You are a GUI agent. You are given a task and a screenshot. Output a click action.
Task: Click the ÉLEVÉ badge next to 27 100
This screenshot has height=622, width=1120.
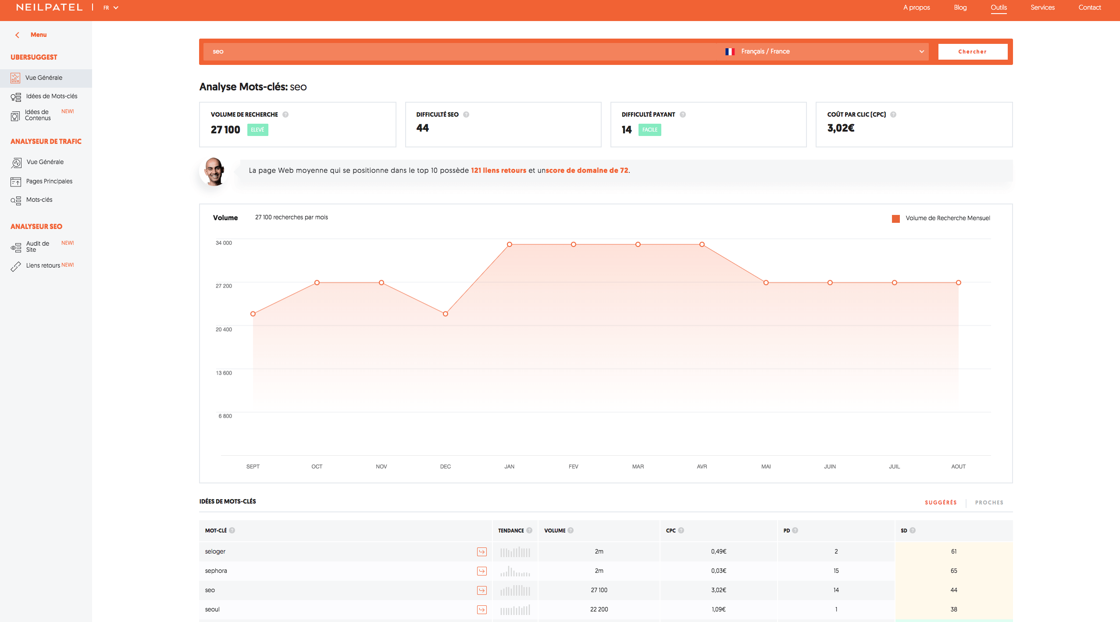[x=257, y=130]
